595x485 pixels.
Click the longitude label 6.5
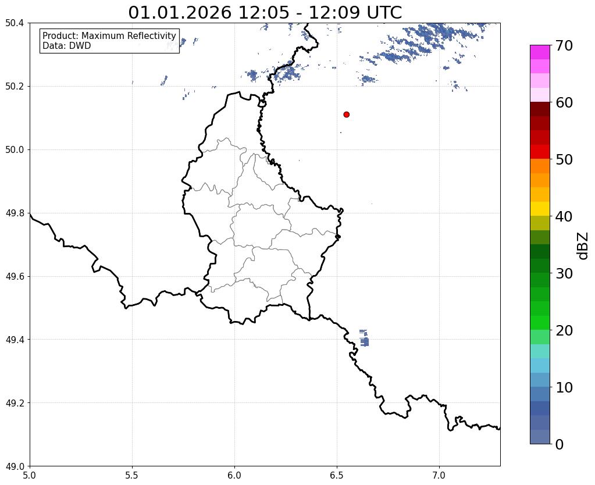pyautogui.click(x=337, y=476)
